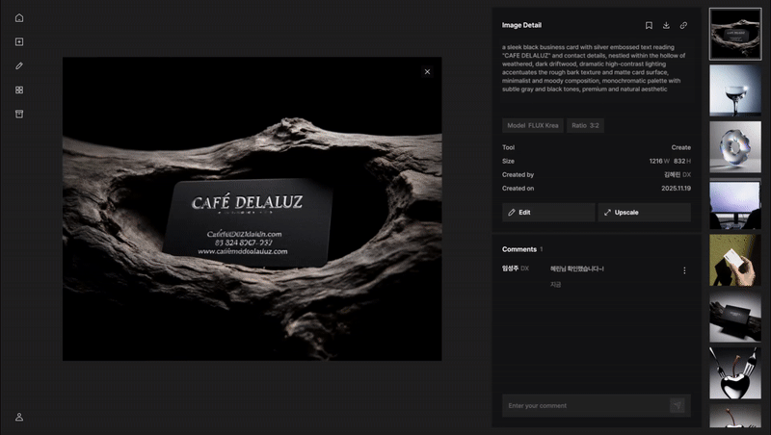771x435 pixels.
Task: Bookmark this image
Action: click(649, 26)
